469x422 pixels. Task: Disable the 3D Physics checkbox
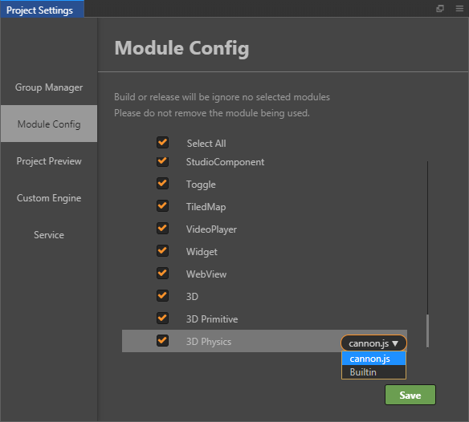point(162,340)
